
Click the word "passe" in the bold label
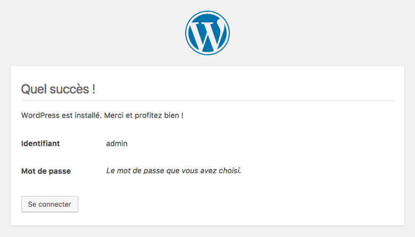click(60, 171)
